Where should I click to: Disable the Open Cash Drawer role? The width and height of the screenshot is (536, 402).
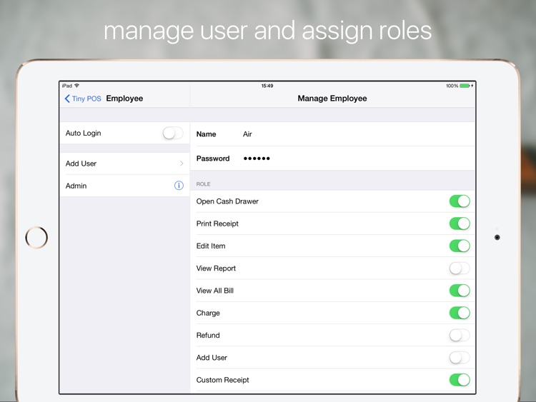click(460, 201)
